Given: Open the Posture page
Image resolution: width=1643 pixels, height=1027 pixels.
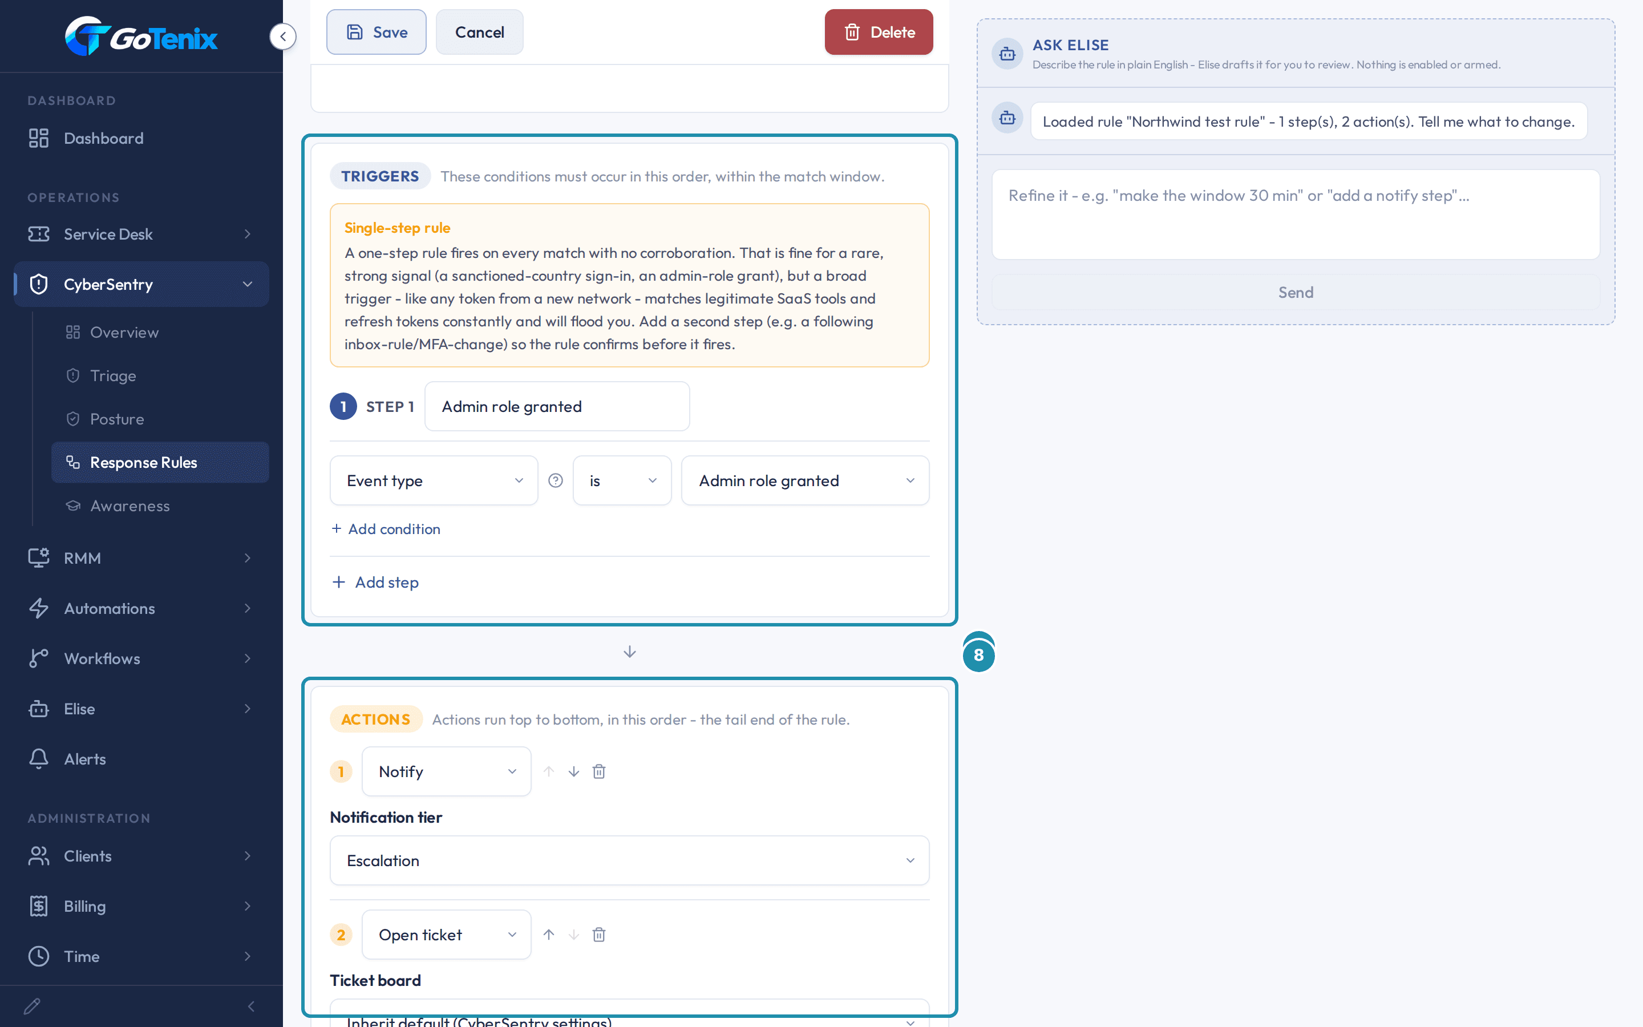Looking at the screenshot, I should coord(160,419).
